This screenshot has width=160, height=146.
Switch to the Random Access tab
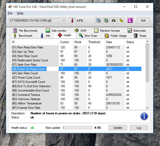(107, 30)
